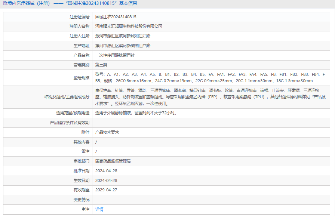
Task: Select the page title 境内医疗器械（注册）基本信息
Action: tap(70, 3)
